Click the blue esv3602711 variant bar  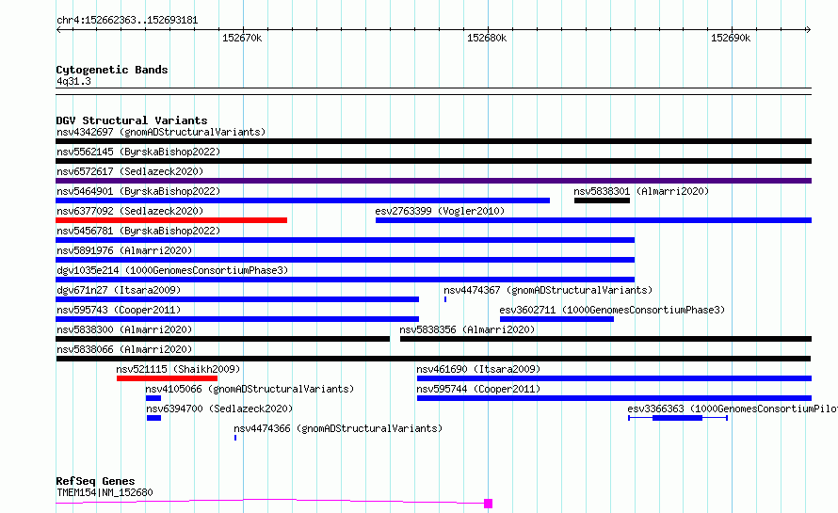556,319
